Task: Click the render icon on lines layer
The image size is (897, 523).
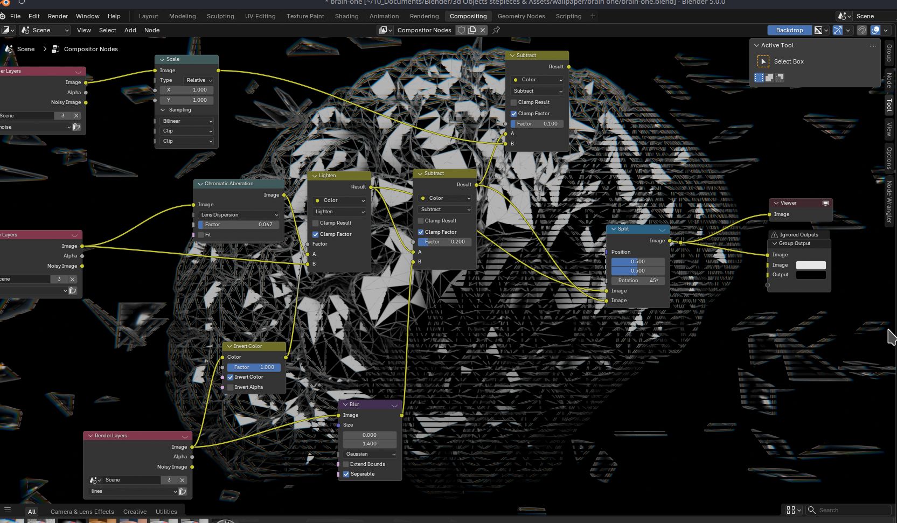Action: point(183,491)
